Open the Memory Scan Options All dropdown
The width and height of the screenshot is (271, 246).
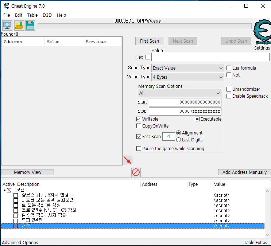[x=179, y=93]
